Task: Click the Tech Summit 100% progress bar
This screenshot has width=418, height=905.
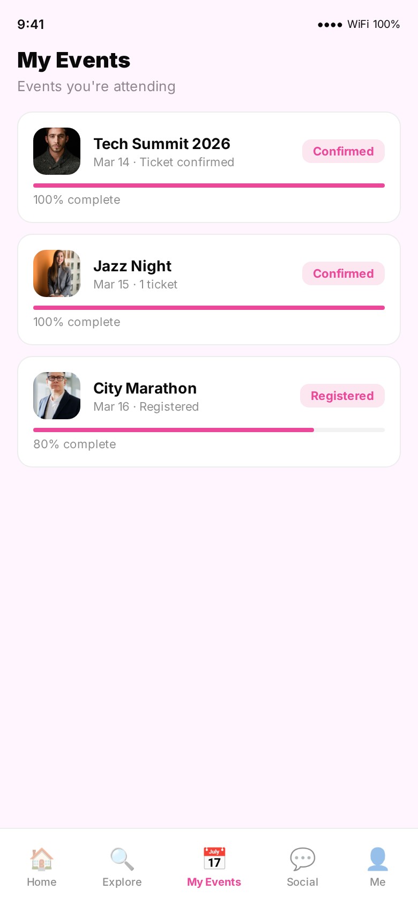Action: pos(209,186)
